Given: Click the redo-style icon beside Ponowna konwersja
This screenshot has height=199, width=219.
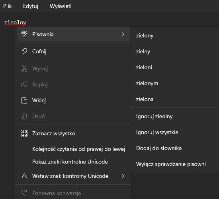Looking at the screenshot, I should coord(24,193).
